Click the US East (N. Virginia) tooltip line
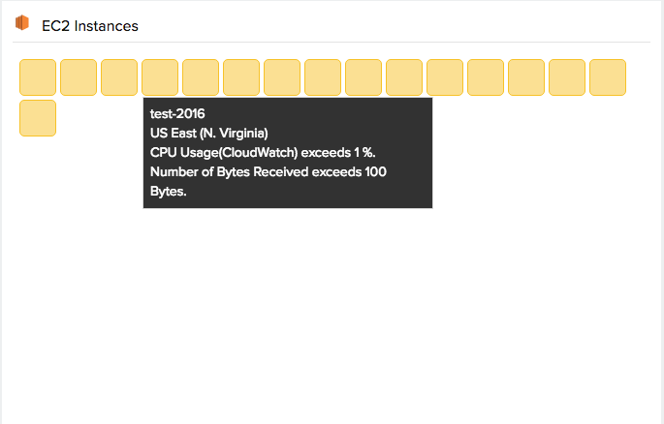664x424 pixels. (x=209, y=134)
